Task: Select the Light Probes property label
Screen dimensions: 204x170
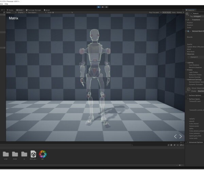Action: (193, 72)
